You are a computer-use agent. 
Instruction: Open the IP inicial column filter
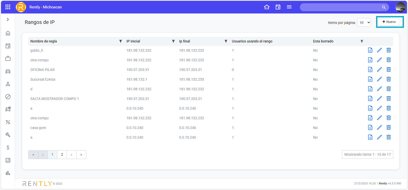(x=173, y=41)
